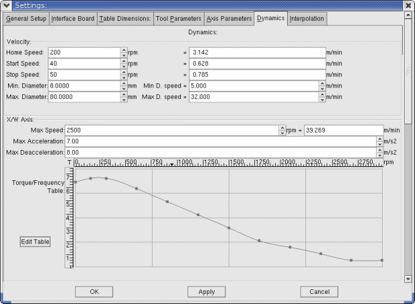The height and width of the screenshot is (304, 415).
Task: Open the Interface Board tab
Action: pos(73,18)
